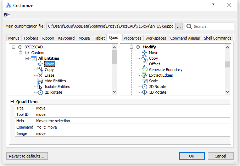Click the OK button
The width and height of the screenshot is (240, 166).
pos(192,156)
